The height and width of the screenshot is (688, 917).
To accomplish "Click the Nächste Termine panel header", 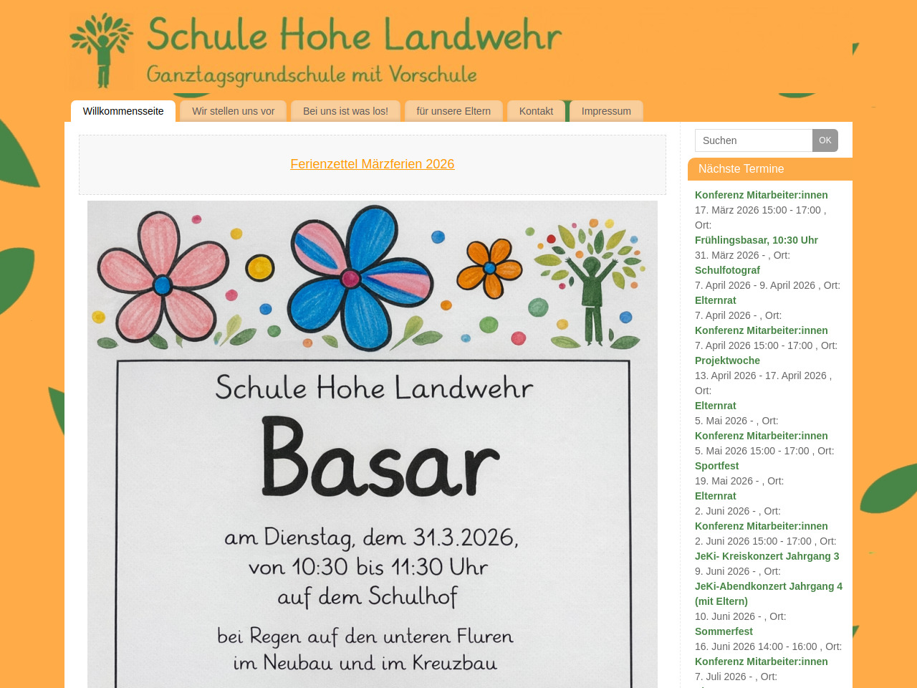I will point(770,169).
